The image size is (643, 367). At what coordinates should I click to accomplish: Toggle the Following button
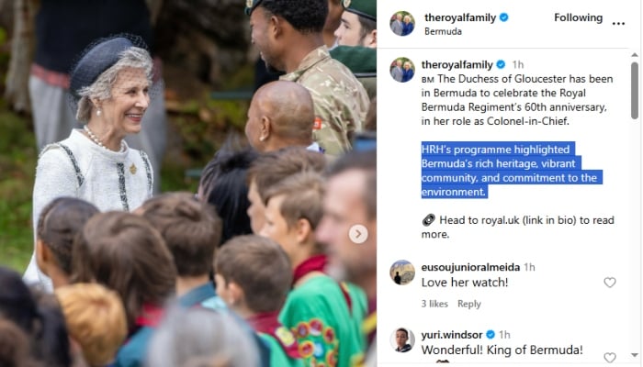[578, 17]
